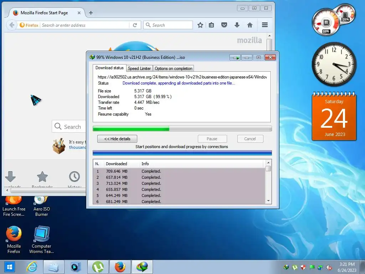365x274 pixels.
Task: Select connection row with 644.249 MB
Action: [179, 196]
